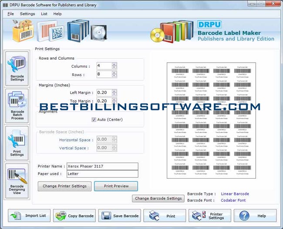Click the Paper used field showing Letter
The image size is (283, 229).
[102, 174]
